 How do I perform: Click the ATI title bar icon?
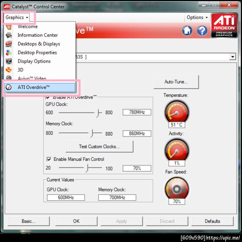[x=6, y=6]
